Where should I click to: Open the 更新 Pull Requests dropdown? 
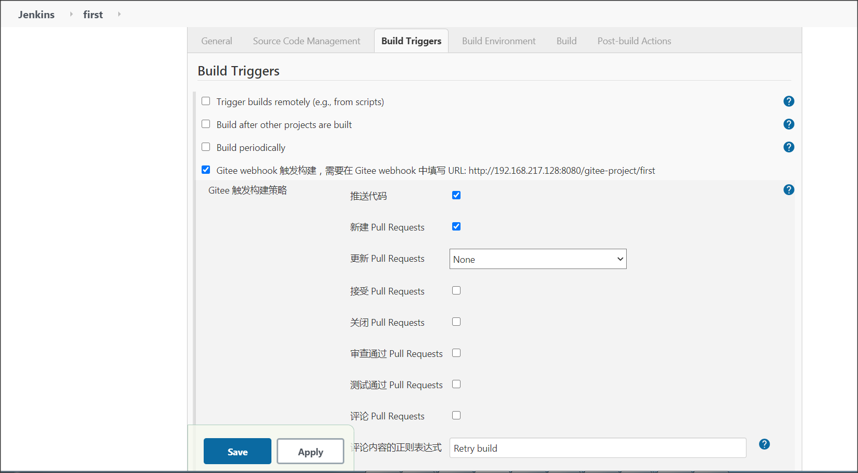(x=538, y=259)
